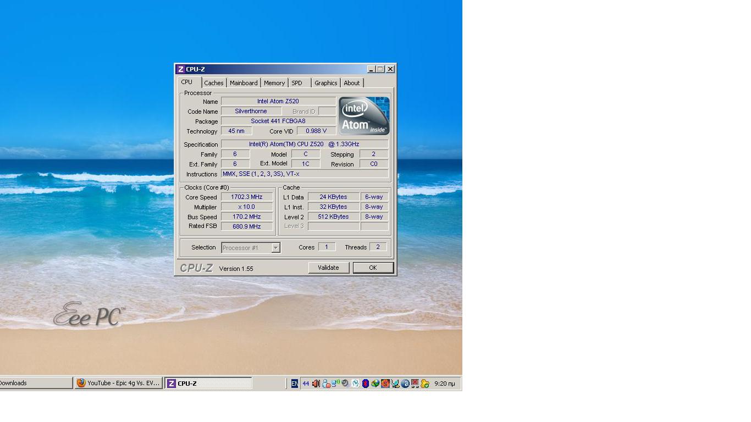This screenshot has width=751, height=422.
Task: Switch to the YouTube Firefox taskbar window
Action: point(118,383)
